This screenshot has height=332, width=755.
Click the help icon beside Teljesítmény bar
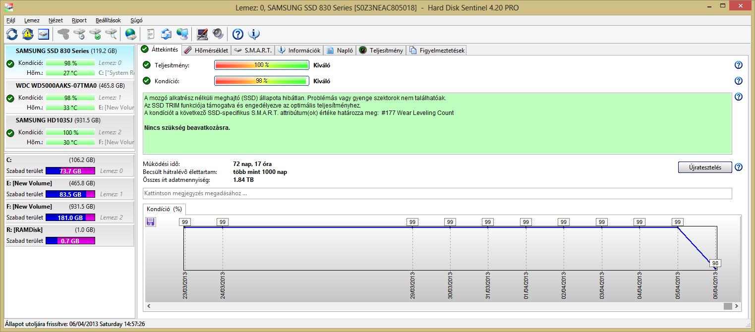tap(738, 65)
